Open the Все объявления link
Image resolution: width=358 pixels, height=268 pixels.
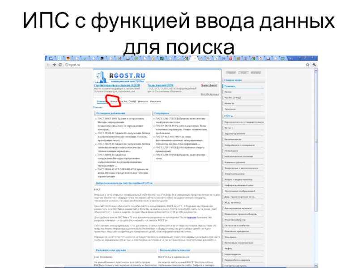[209, 94]
